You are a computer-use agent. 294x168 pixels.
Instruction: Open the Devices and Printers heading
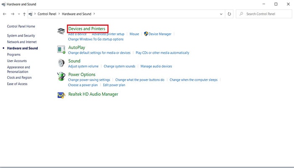[x=87, y=29]
